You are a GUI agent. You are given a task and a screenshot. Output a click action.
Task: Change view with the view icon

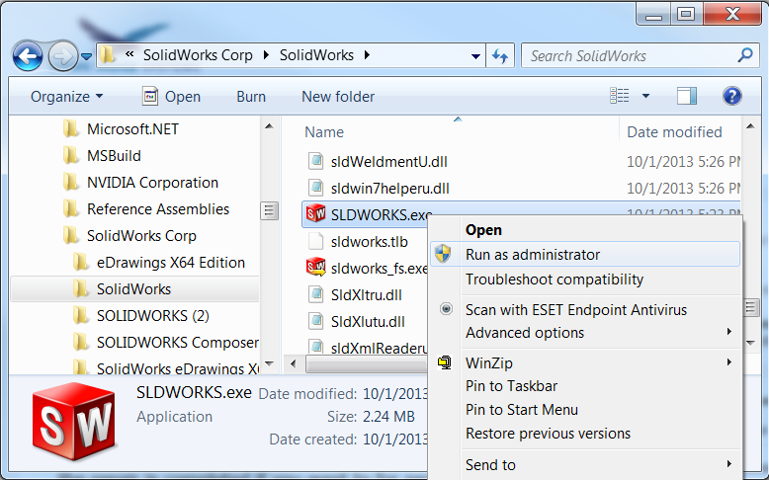click(620, 96)
